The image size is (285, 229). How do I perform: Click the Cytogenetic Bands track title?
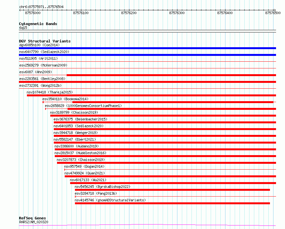point(38,24)
